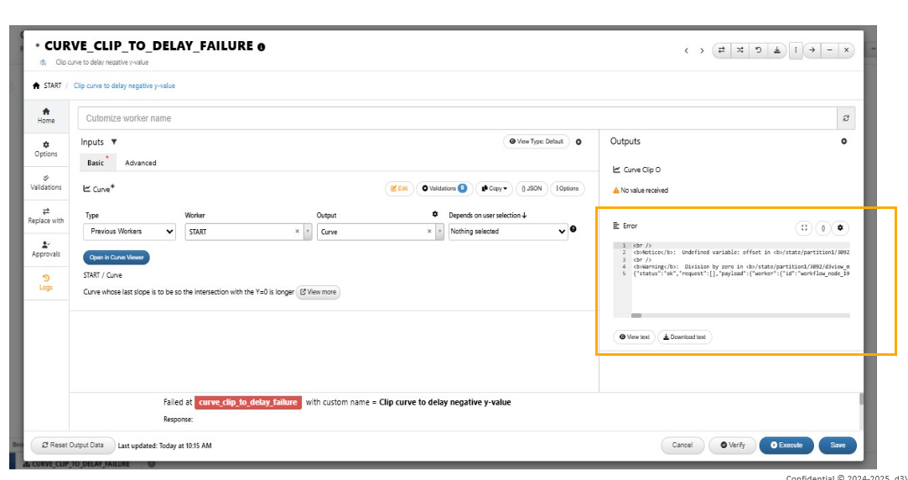The width and height of the screenshot is (908, 480).
Task: Open the Error output gear settings
Action: click(x=841, y=227)
